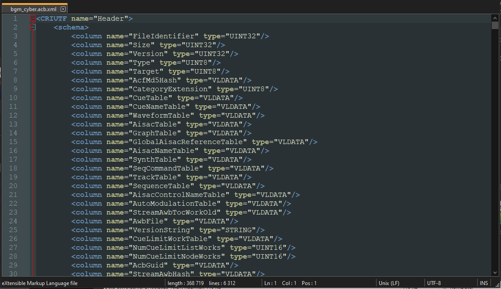This screenshot has height=289, width=501.
Task: Click the "AcbGuid" column name
Action: (148, 265)
